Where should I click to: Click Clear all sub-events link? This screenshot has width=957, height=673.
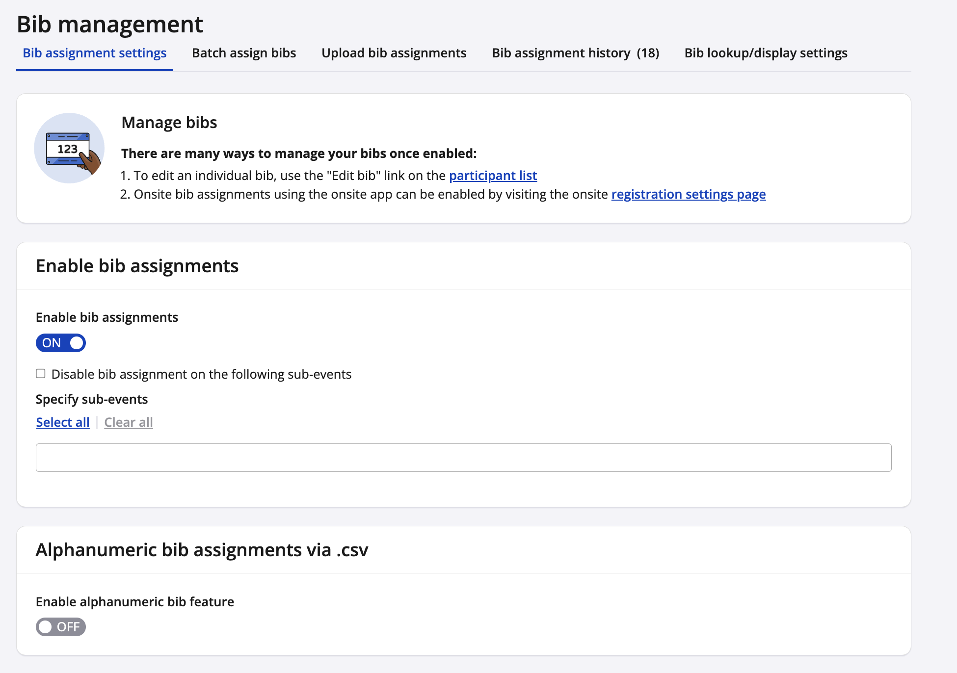[129, 422]
